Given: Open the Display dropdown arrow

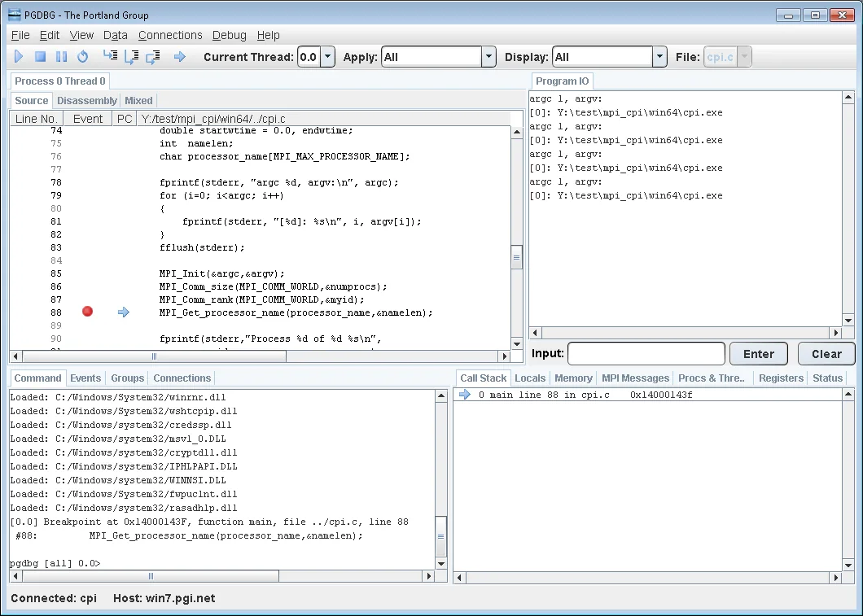Looking at the screenshot, I should point(659,57).
